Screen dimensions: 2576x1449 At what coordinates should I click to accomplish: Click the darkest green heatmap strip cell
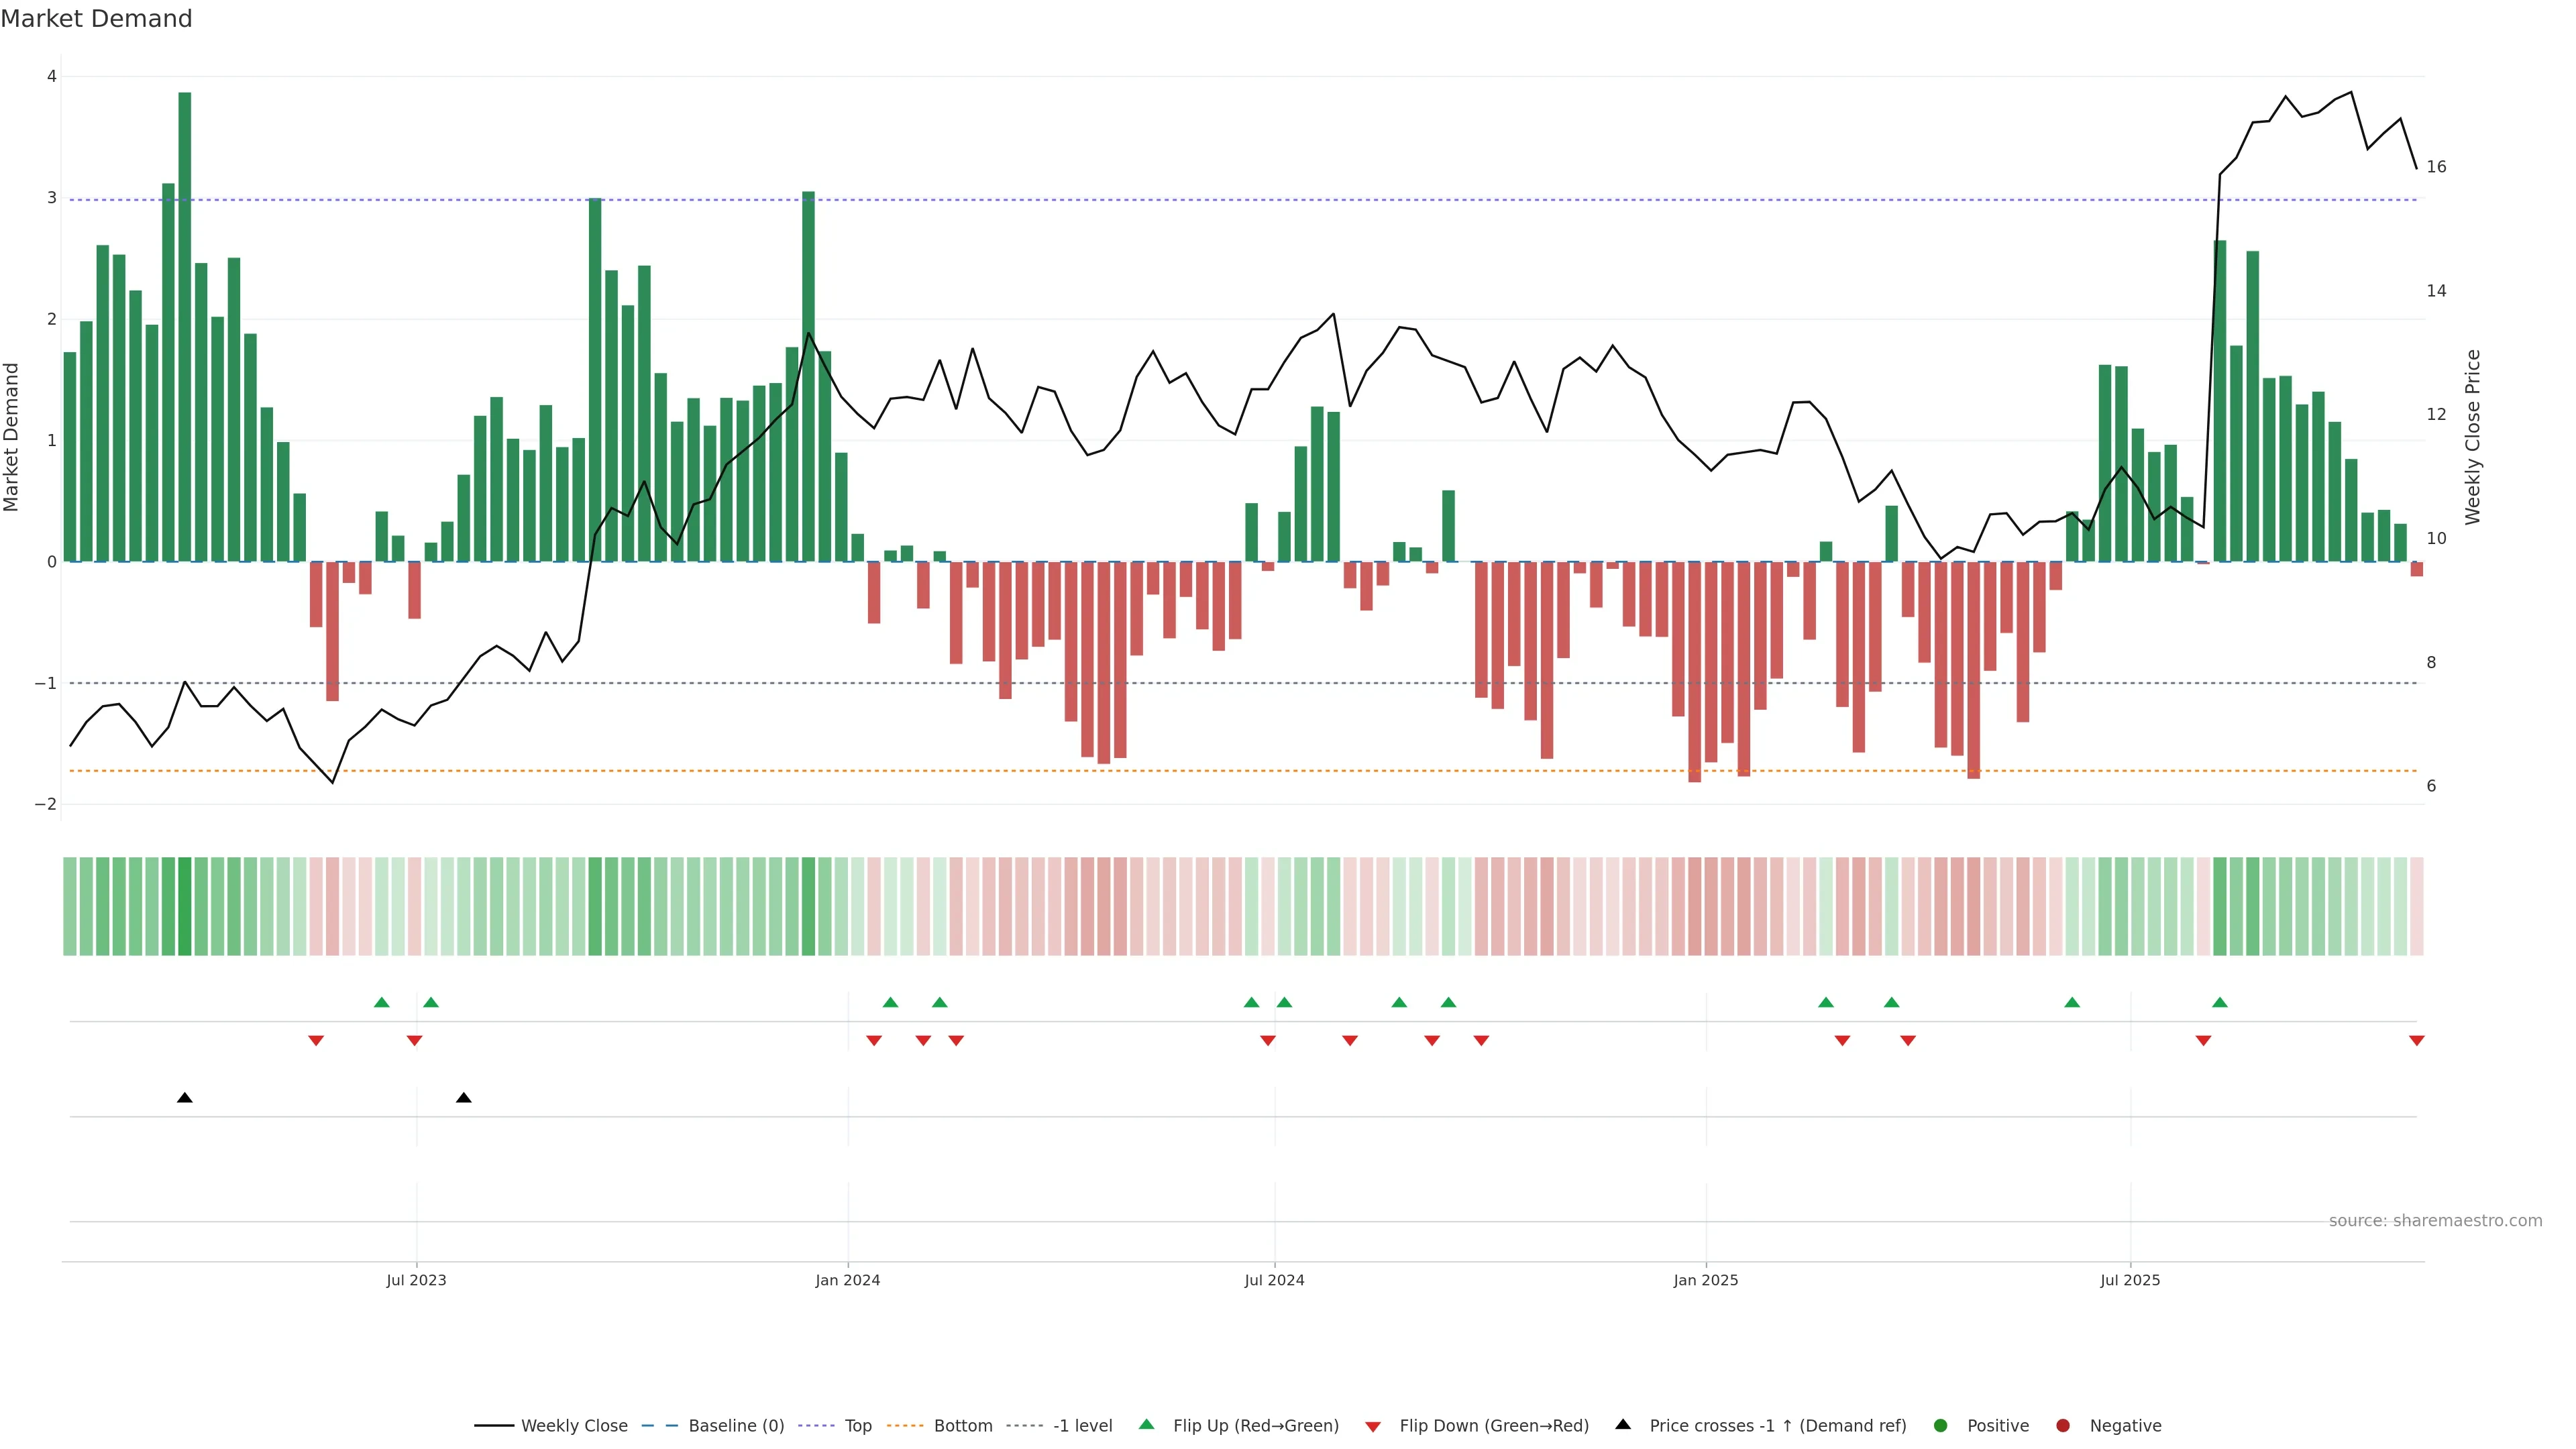pyautogui.click(x=185, y=906)
